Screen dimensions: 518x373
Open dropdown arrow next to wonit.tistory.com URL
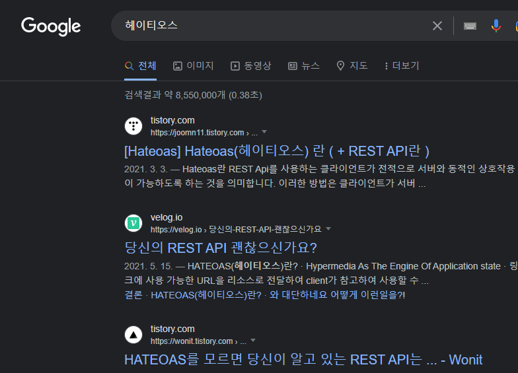click(253, 341)
